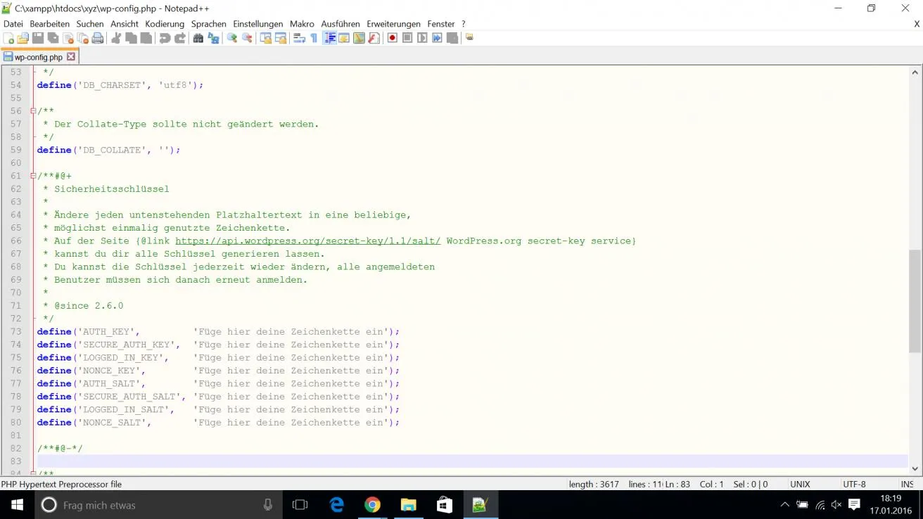Click the Close All documents icon
The height and width of the screenshot is (519, 923).
pyautogui.click(x=82, y=38)
